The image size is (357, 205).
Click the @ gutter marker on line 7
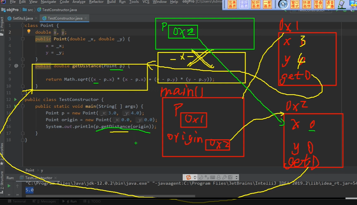(16, 66)
